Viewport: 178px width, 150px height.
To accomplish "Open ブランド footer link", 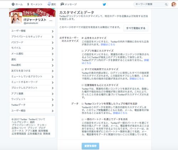I will pos(32,128).
